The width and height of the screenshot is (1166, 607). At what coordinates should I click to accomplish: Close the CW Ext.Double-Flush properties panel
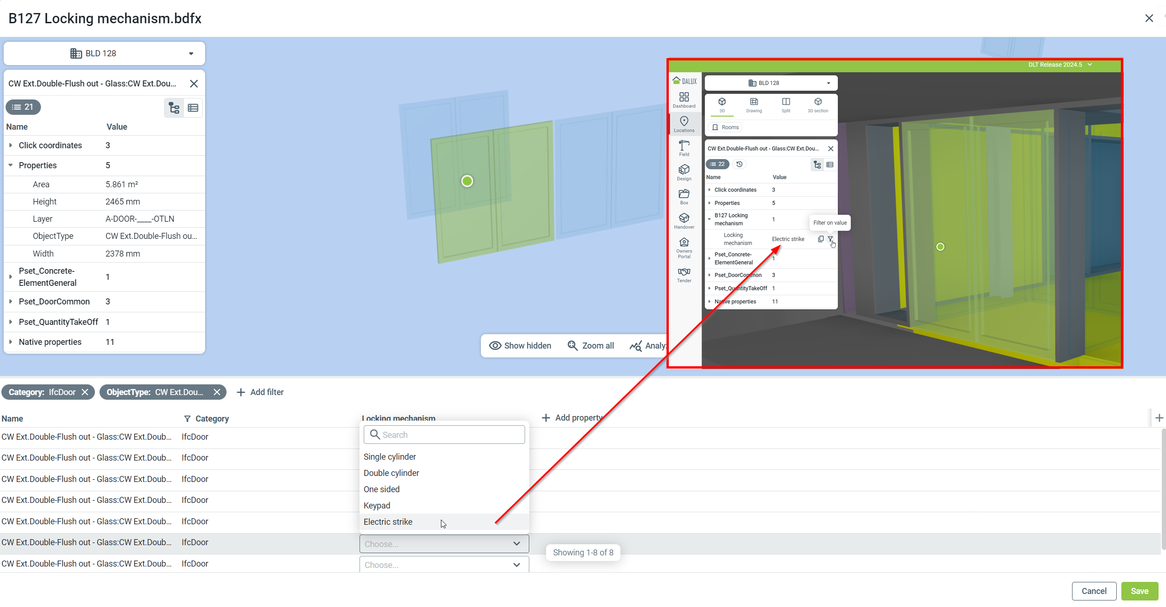coord(194,84)
